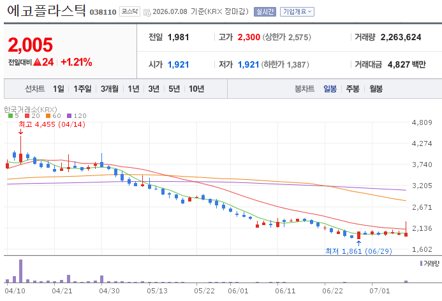Click the stock name 에코플라스틱

(47, 11)
